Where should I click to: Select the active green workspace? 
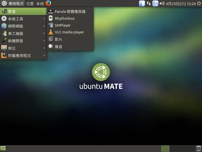pyautogui.click(x=165, y=148)
